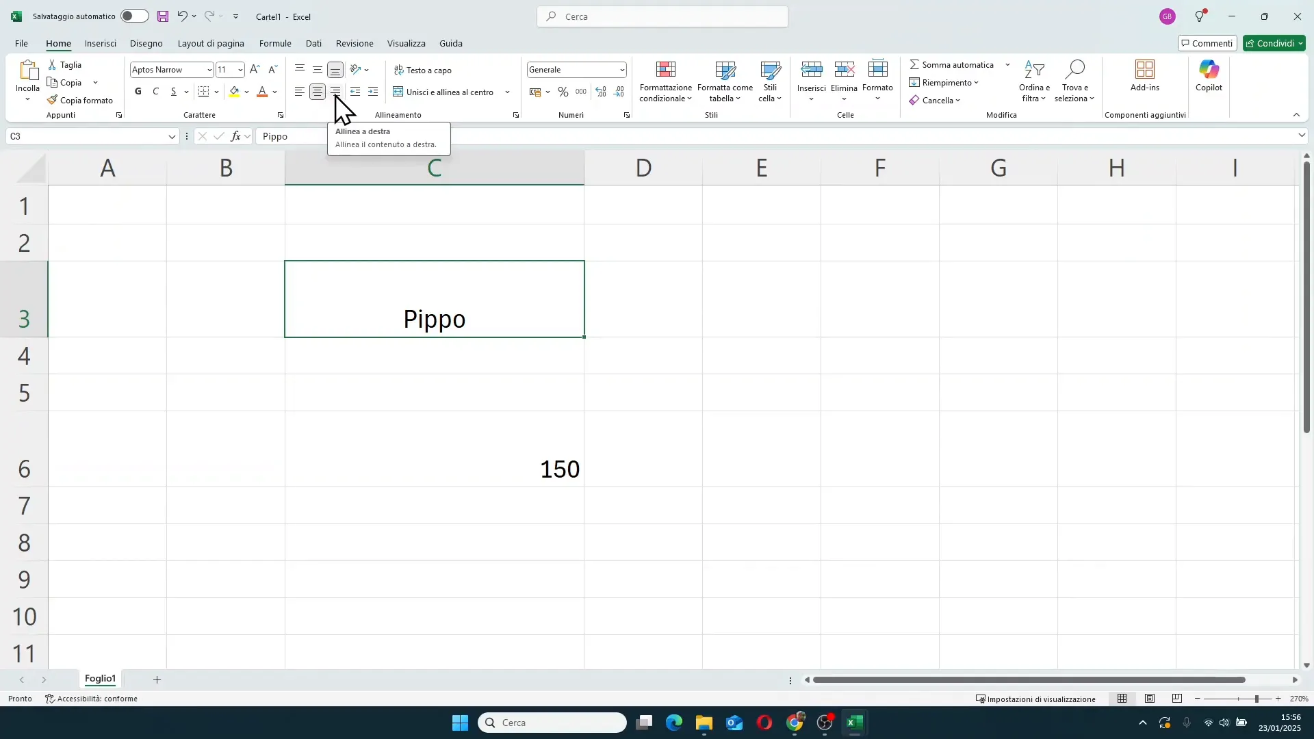Toggle underline S button
The height and width of the screenshot is (739, 1314).
pyautogui.click(x=174, y=92)
